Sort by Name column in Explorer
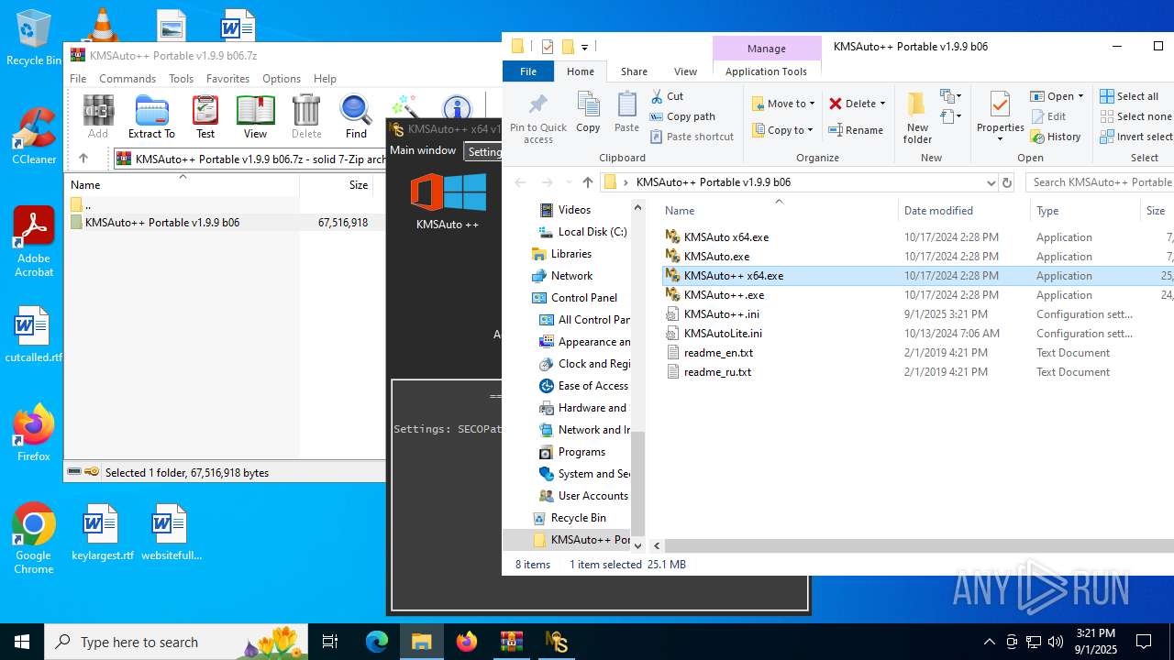Image resolution: width=1174 pixels, height=660 pixels. 680,211
